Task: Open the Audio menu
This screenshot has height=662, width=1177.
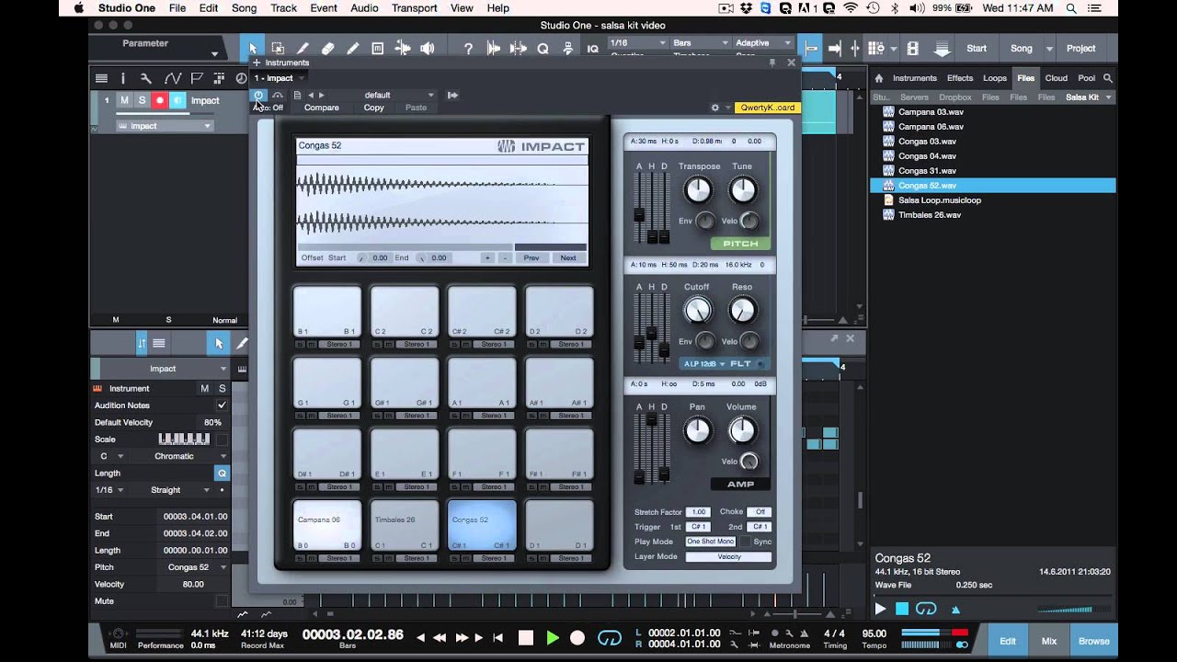Action: pyautogui.click(x=364, y=8)
